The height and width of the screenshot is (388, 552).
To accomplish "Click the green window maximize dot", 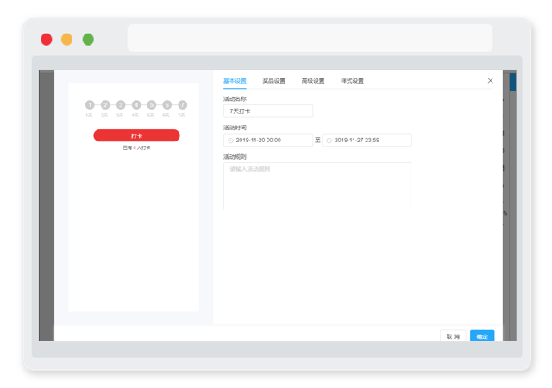I will [88, 39].
